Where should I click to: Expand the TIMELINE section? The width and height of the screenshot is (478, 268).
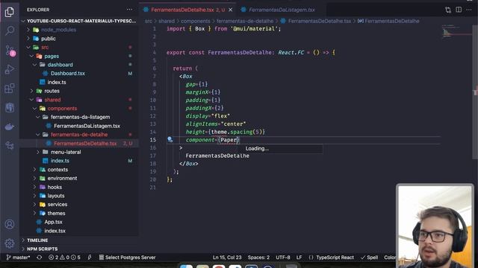click(37, 240)
